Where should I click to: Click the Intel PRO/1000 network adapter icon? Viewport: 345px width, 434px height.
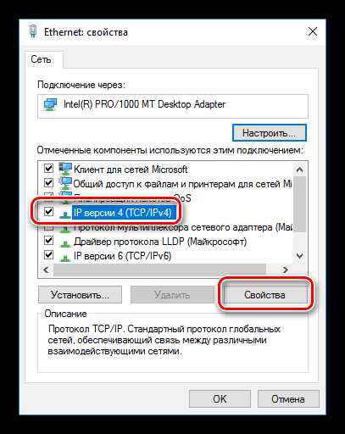[x=50, y=105]
